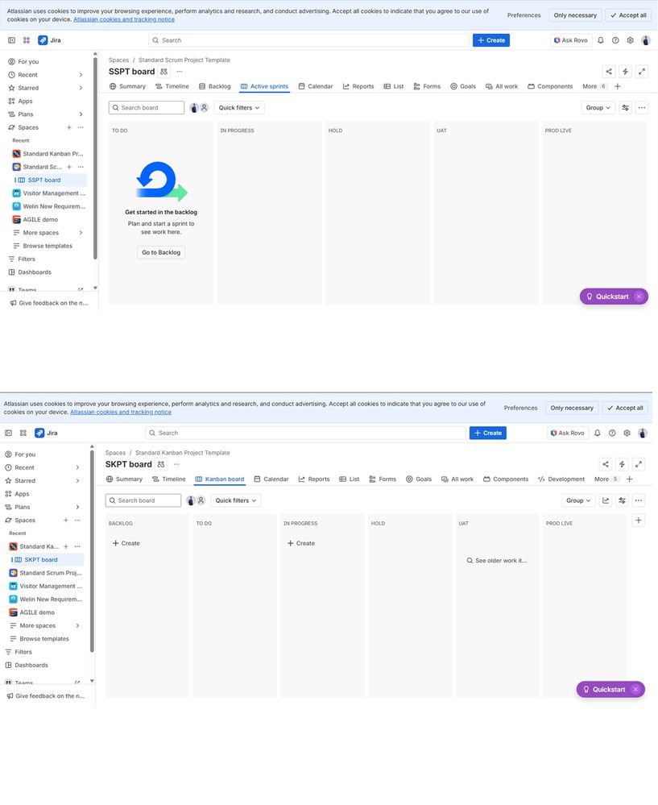The height and width of the screenshot is (805, 658).
Task: Open Backlog tab on SSPT board
Action: [214, 86]
